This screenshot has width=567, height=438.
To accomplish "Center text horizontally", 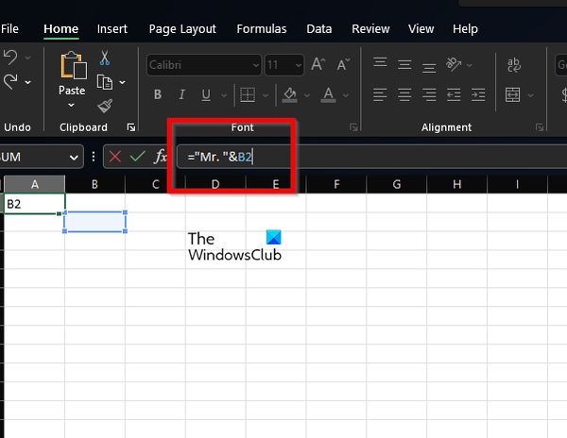I will tap(404, 95).
